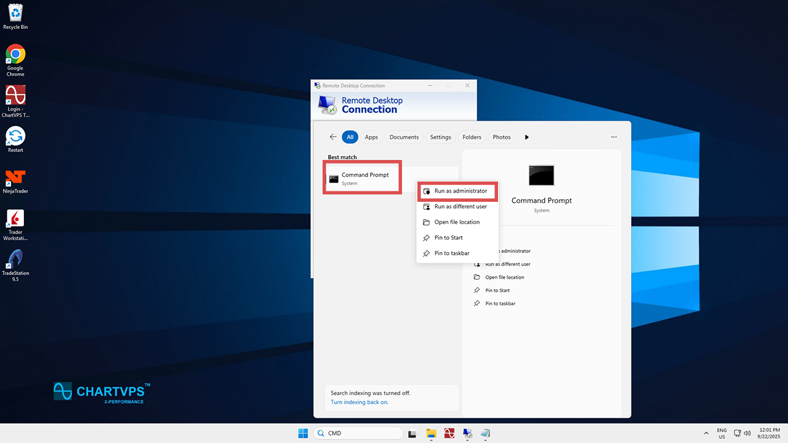Expand more search filter categories arrow
788x443 pixels.
[x=526, y=137]
